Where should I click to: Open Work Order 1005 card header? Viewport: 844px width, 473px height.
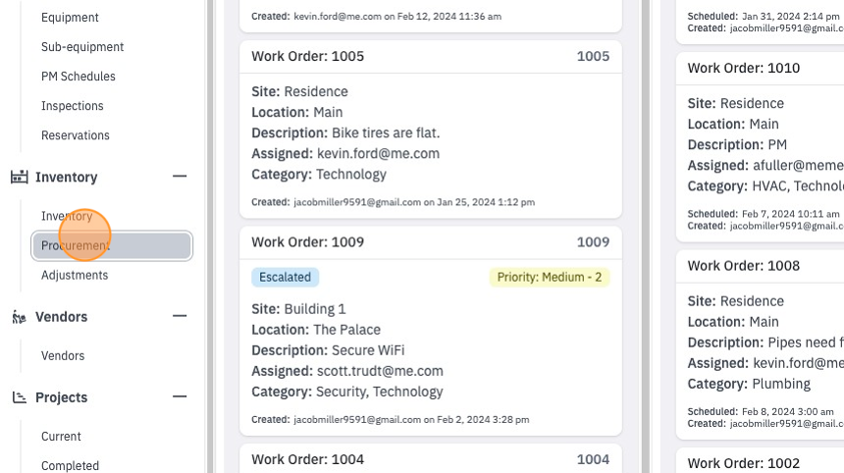pos(431,57)
